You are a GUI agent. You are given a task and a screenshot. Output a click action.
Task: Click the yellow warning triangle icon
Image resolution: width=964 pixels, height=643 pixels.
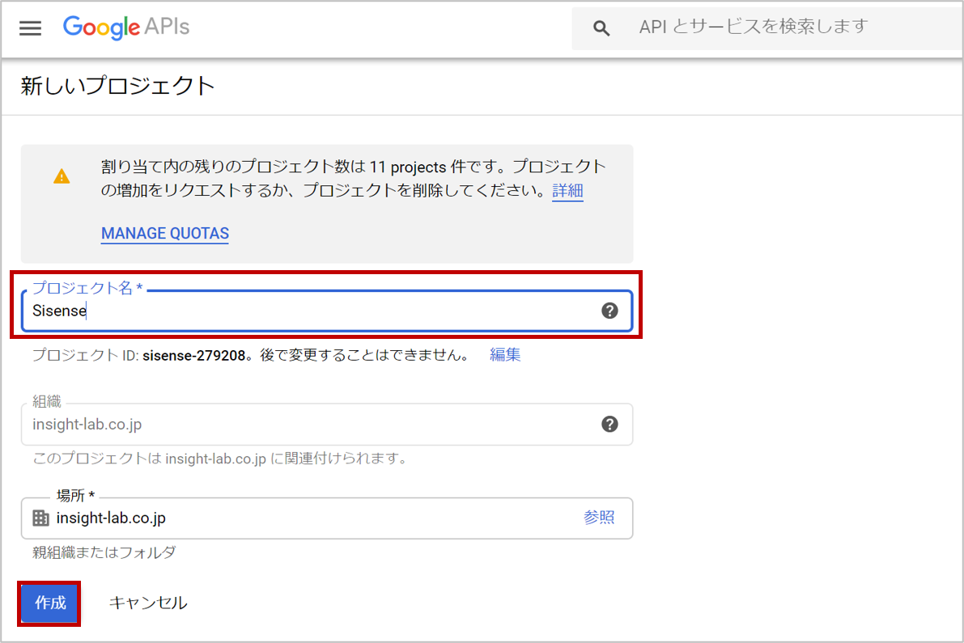[62, 177]
